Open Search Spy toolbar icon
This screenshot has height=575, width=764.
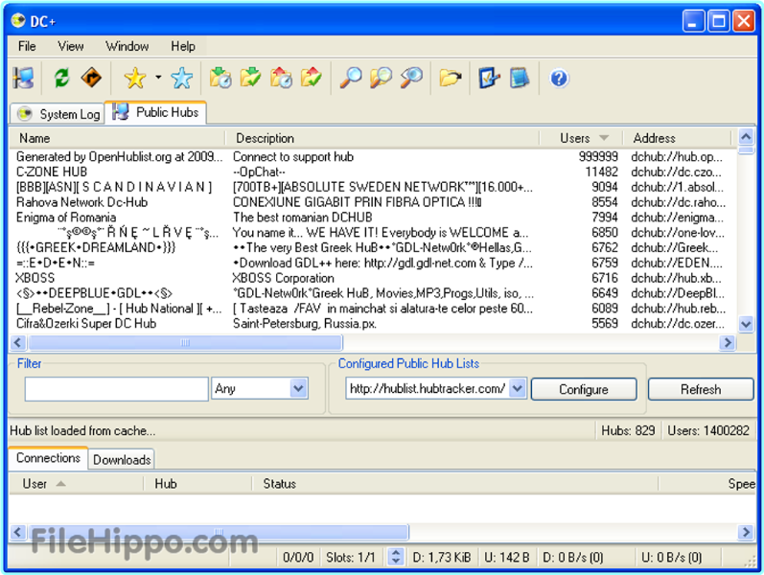coord(411,78)
